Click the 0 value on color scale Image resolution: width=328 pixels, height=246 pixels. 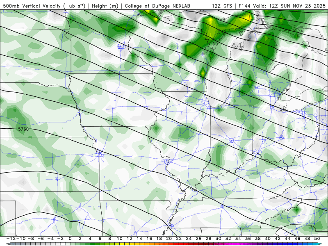coord(70,239)
